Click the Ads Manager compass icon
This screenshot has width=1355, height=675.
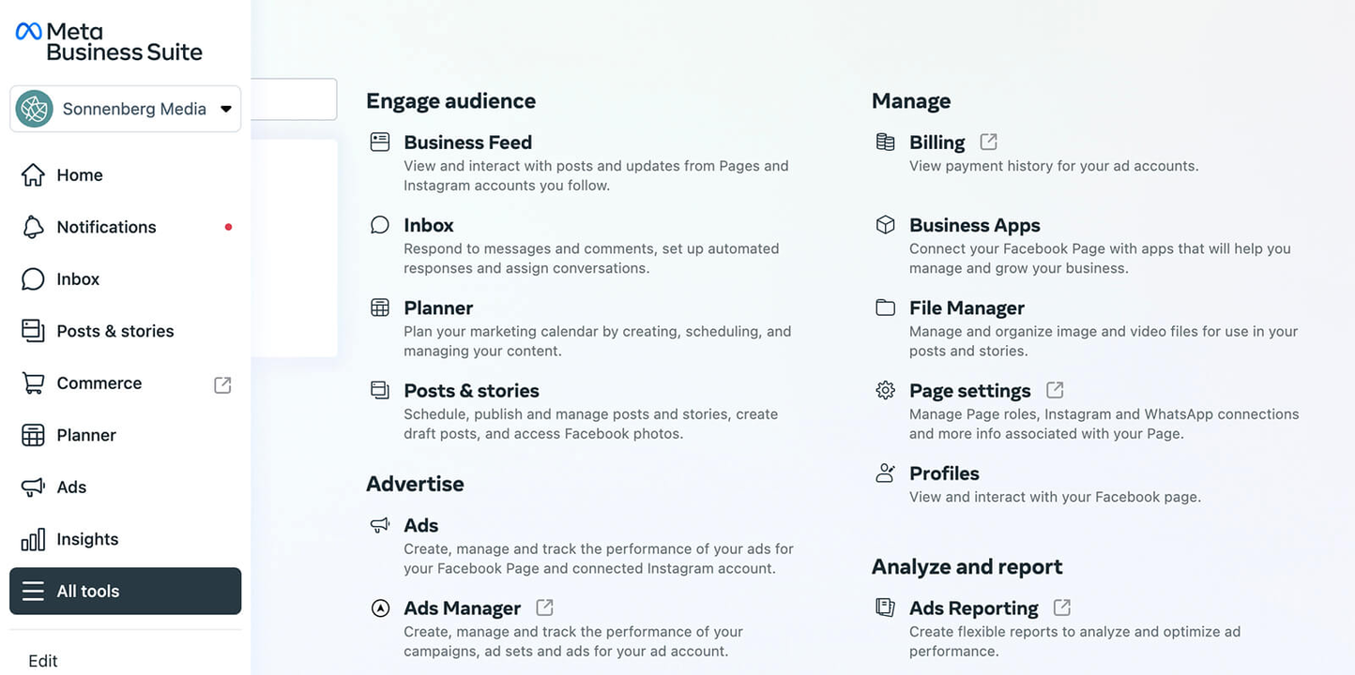coord(380,607)
